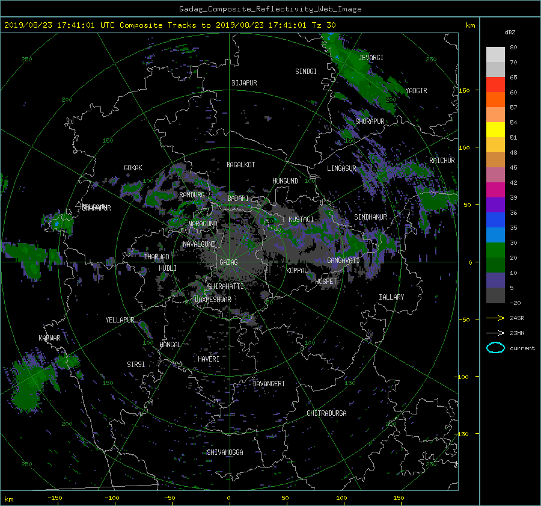Viewport: 541px width, 506px height.
Task: Click the HANGAL city label
Action: 170,345
